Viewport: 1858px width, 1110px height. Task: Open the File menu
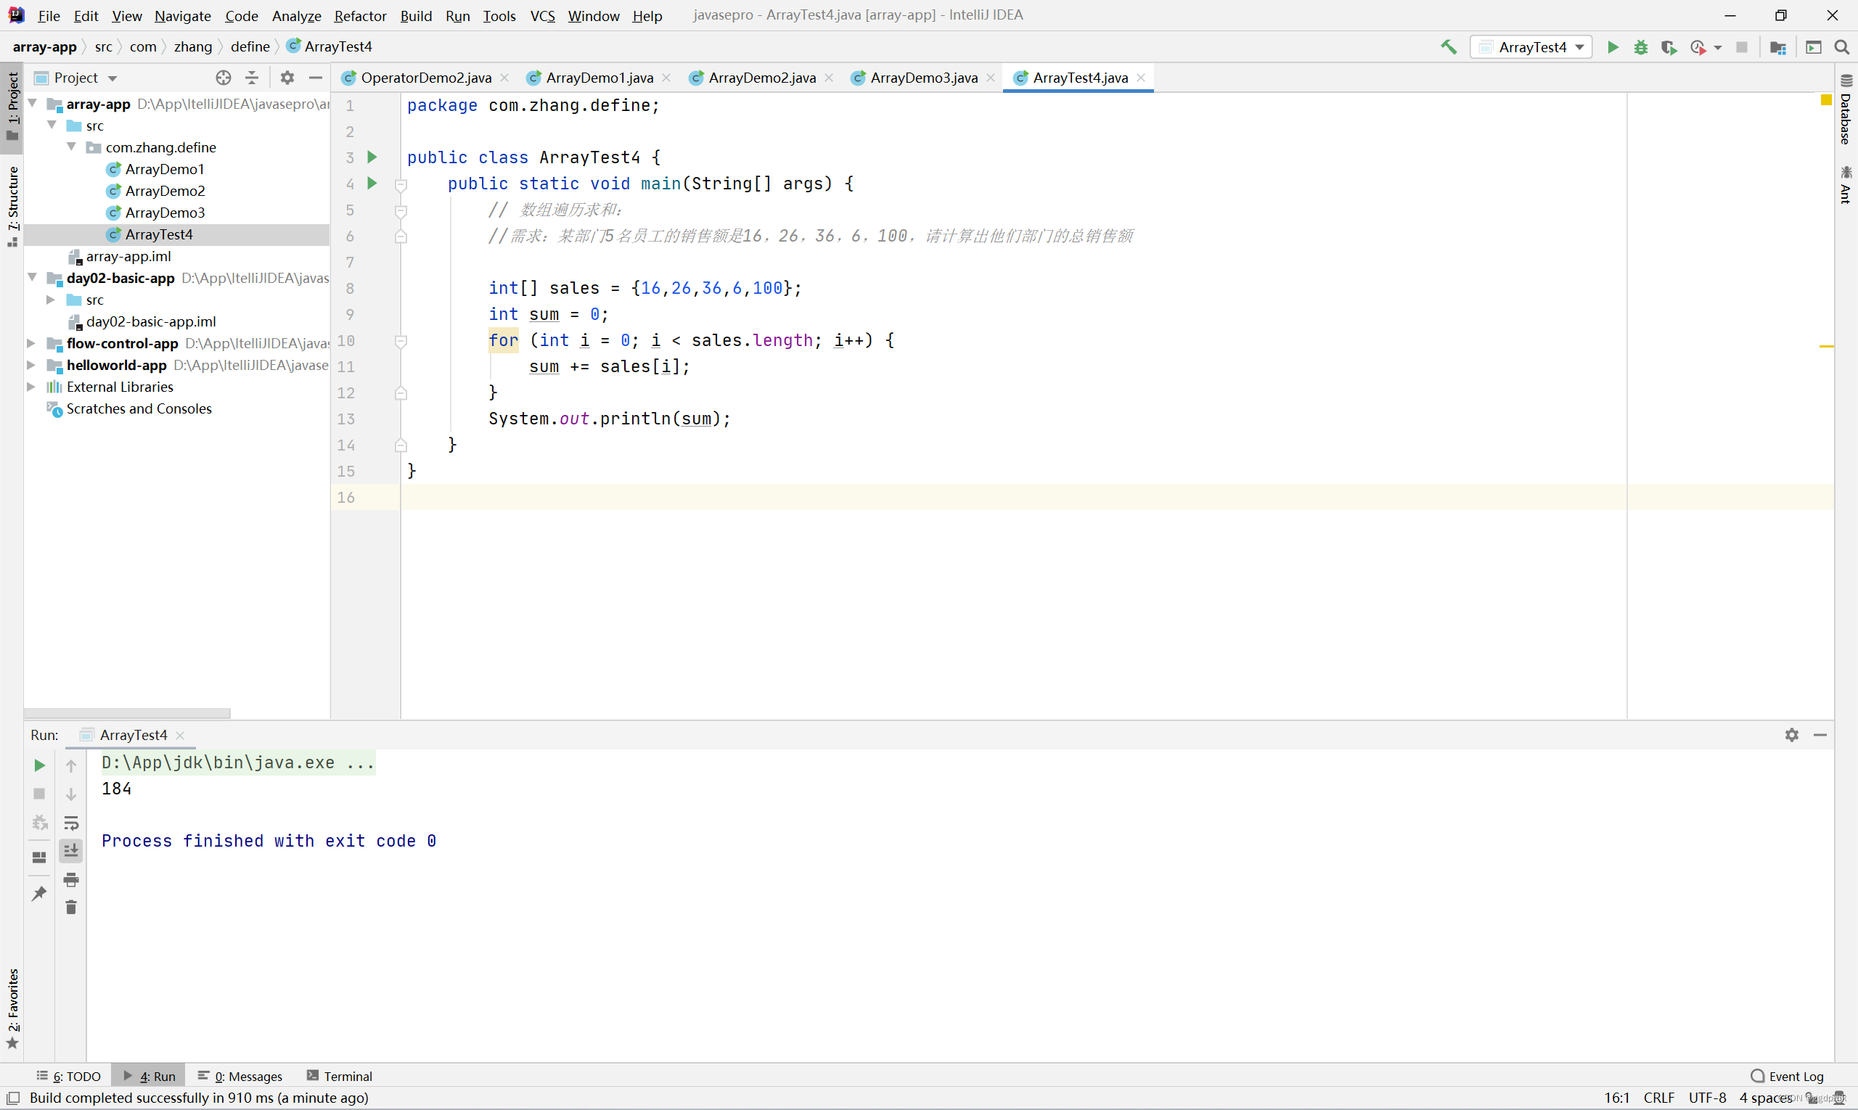pyautogui.click(x=49, y=16)
